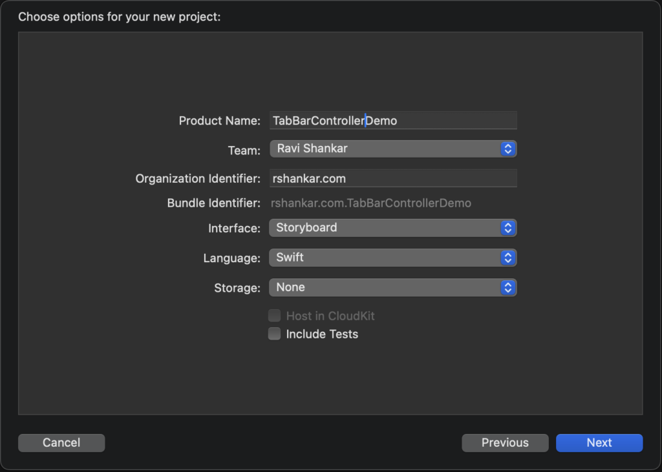Image resolution: width=662 pixels, height=472 pixels.
Task: Click the Bundle Identifier value text
Action: pyautogui.click(x=371, y=203)
